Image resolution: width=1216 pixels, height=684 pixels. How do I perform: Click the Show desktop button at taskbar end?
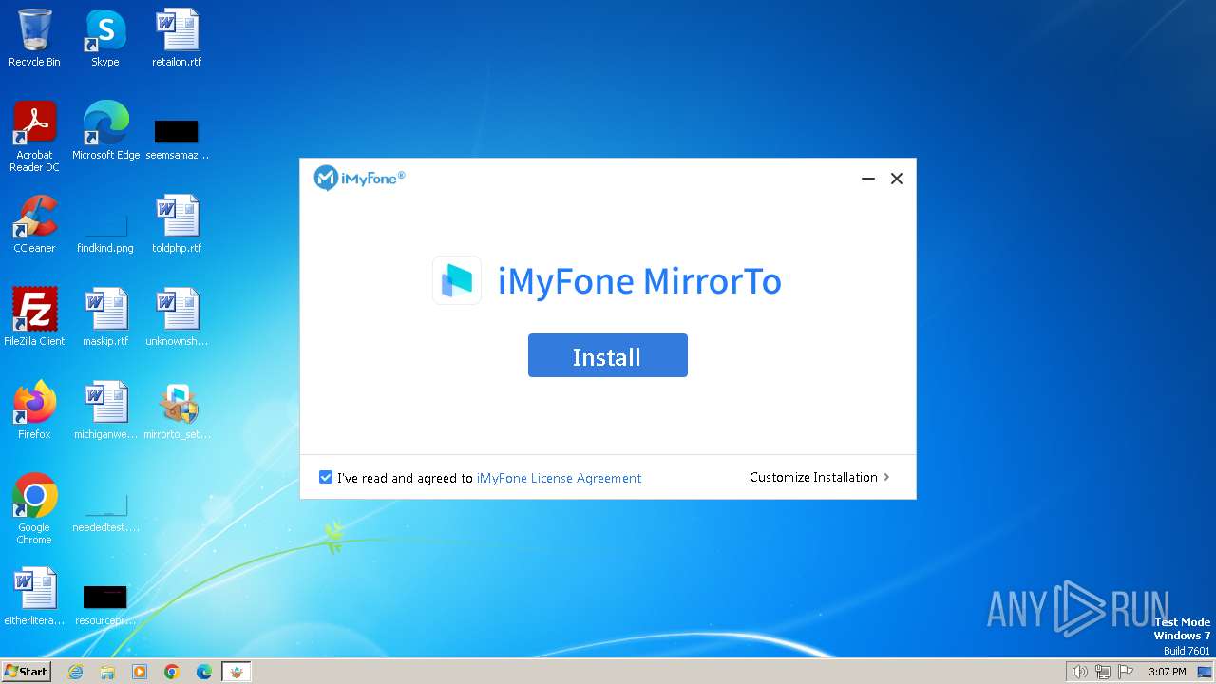coord(1205,672)
